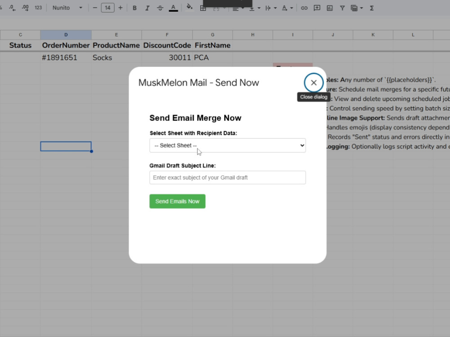
Task: Decrease decimal places in toolbar
Action: coord(12,8)
